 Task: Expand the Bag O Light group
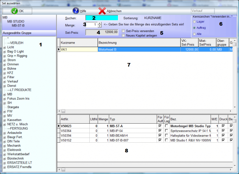point(4,52)
